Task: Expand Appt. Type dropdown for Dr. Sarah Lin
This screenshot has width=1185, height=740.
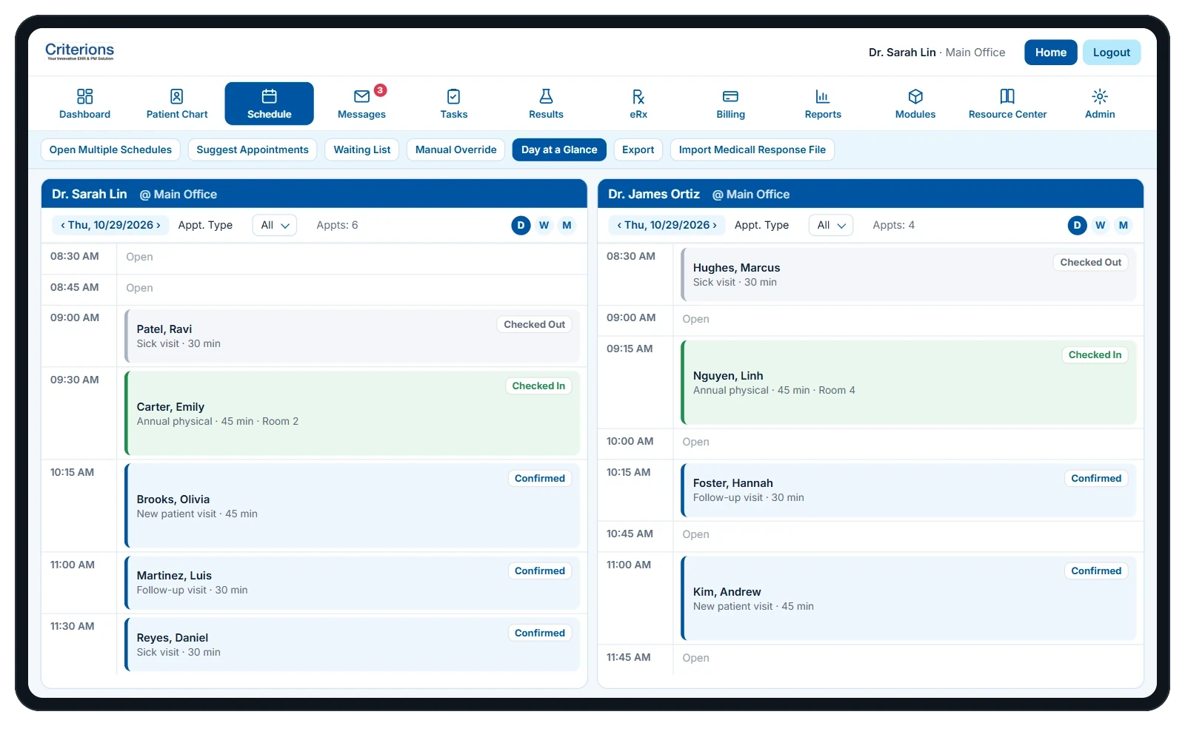Action: pyautogui.click(x=275, y=226)
